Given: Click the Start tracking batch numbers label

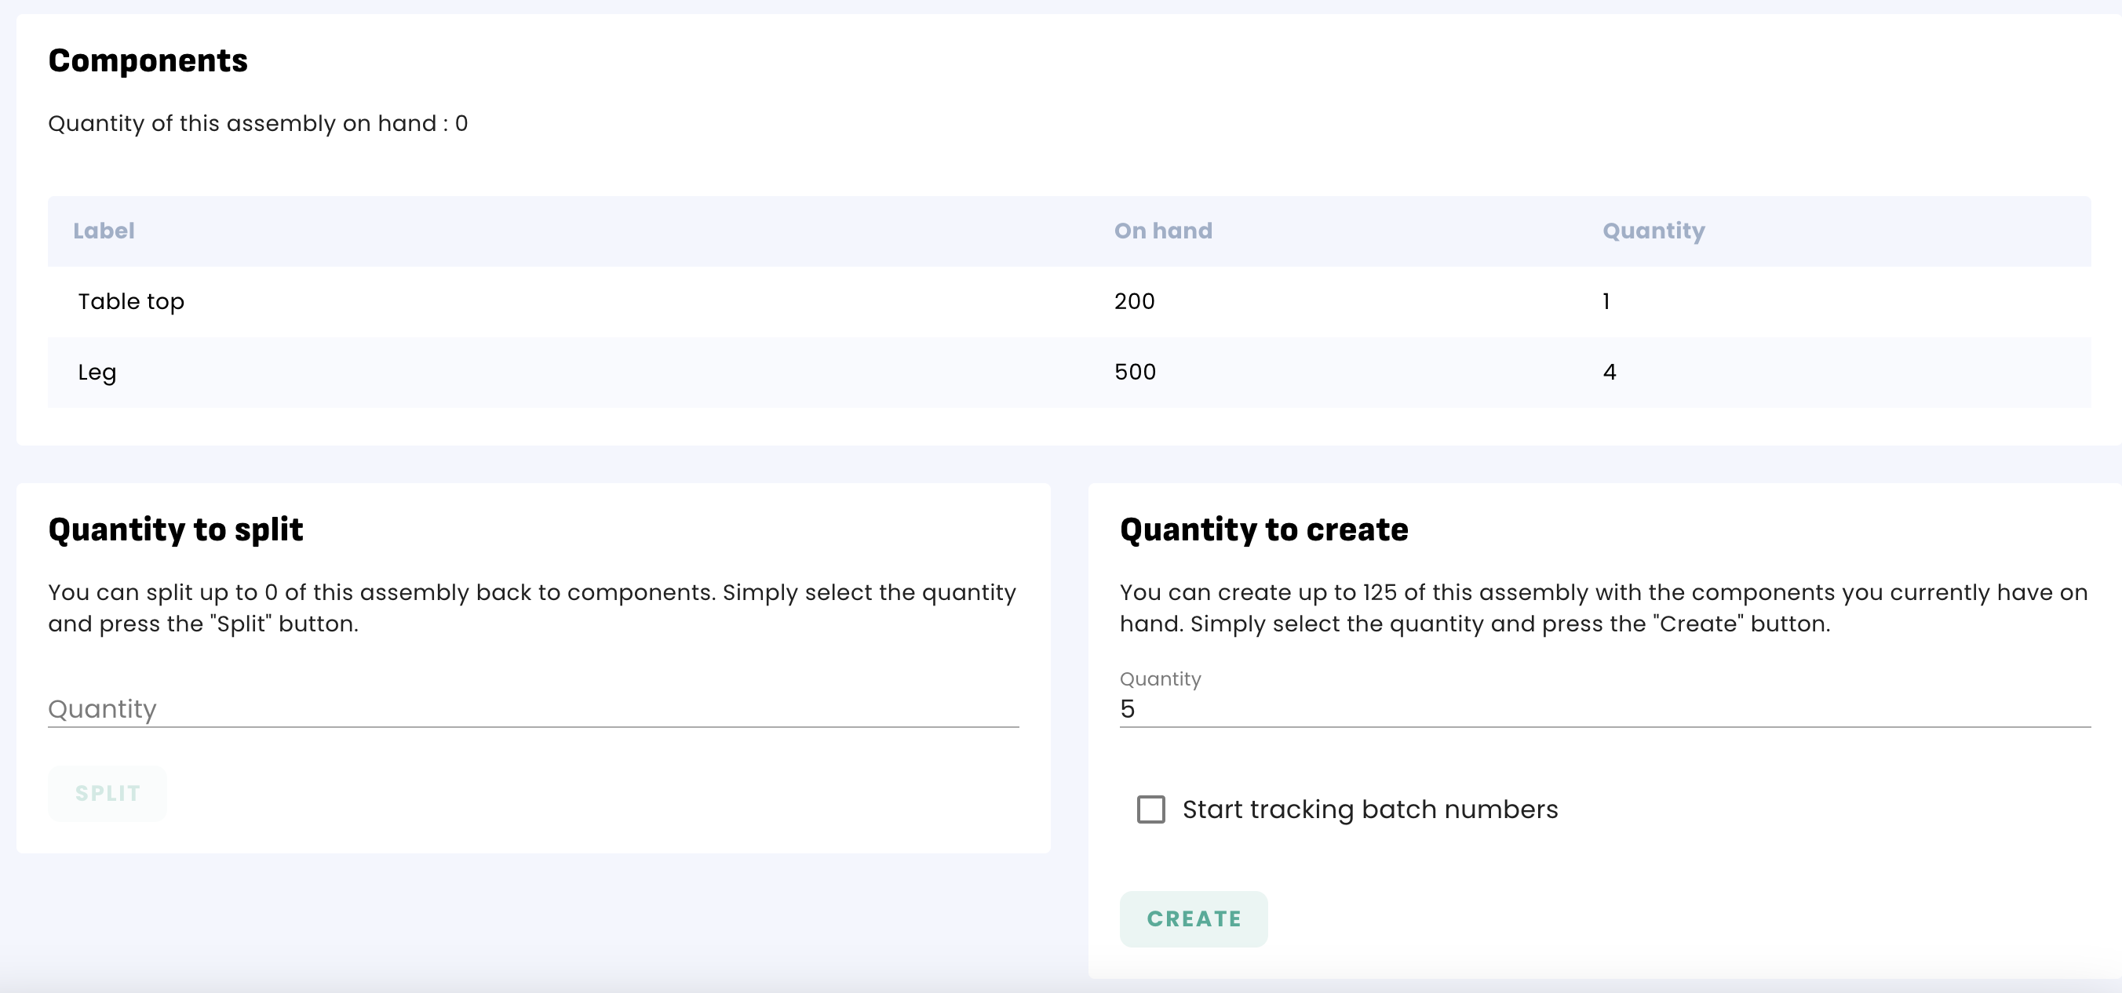Looking at the screenshot, I should (x=1369, y=809).
